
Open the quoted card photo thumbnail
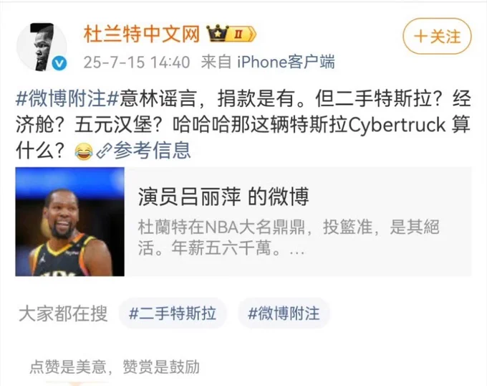(70, 222)
